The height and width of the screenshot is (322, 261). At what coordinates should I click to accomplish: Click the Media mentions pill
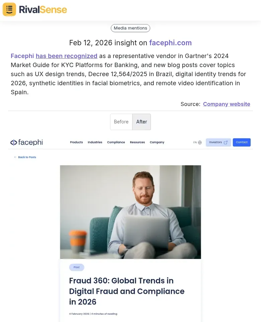point(130,28)
